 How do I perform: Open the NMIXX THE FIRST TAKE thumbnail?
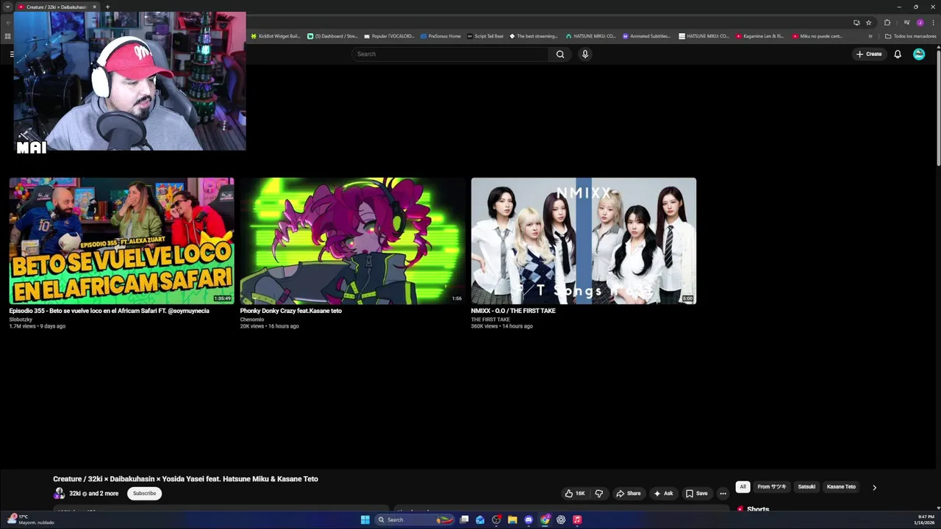(x=584, y=241)
